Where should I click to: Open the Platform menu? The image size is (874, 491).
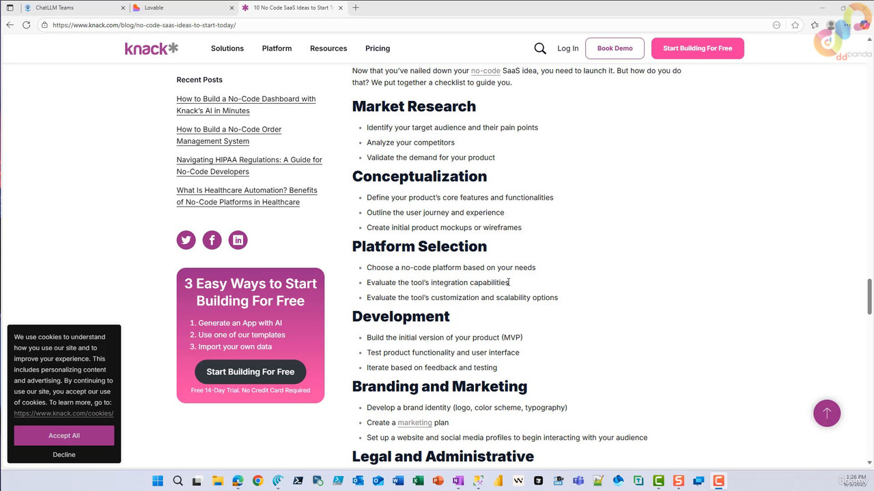(x=277, y=48)
